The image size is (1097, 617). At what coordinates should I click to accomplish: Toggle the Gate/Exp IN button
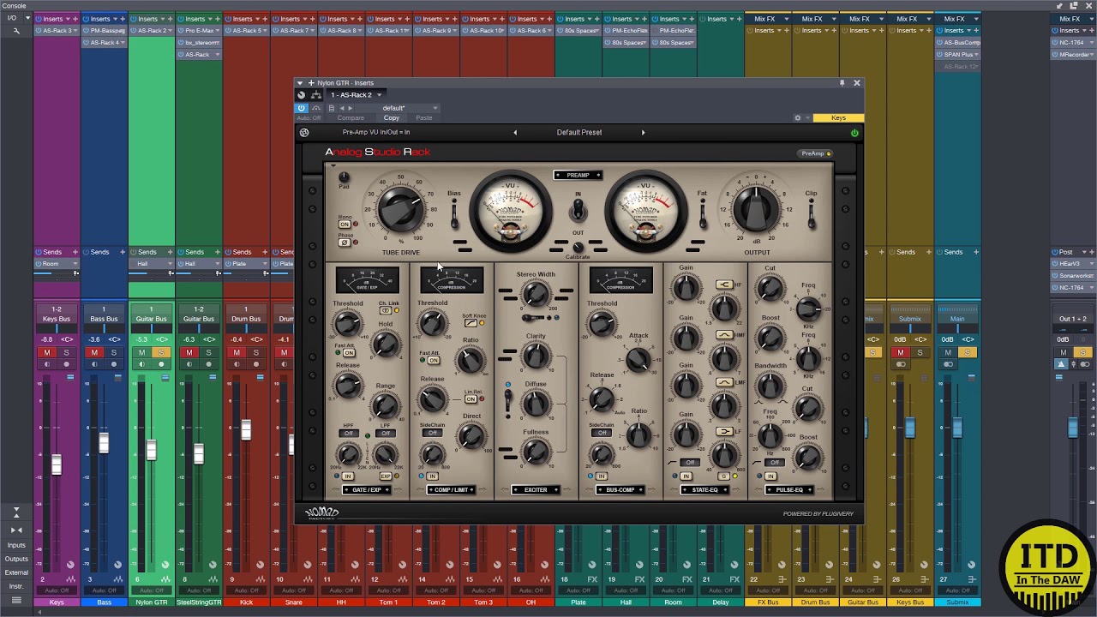tap(347, 476)
